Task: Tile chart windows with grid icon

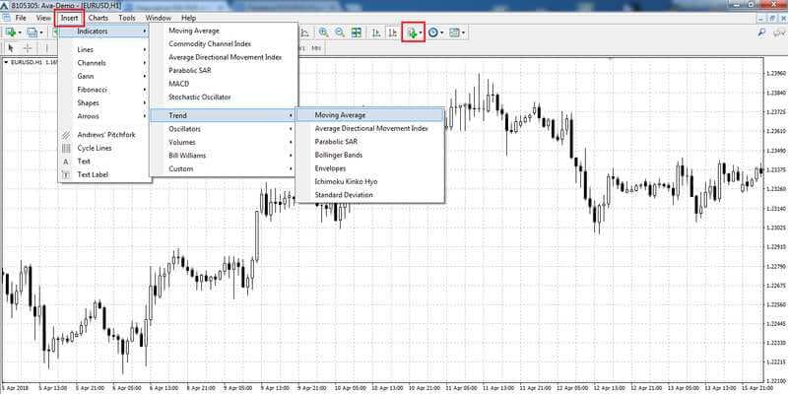Action: [x=357, y=33]
